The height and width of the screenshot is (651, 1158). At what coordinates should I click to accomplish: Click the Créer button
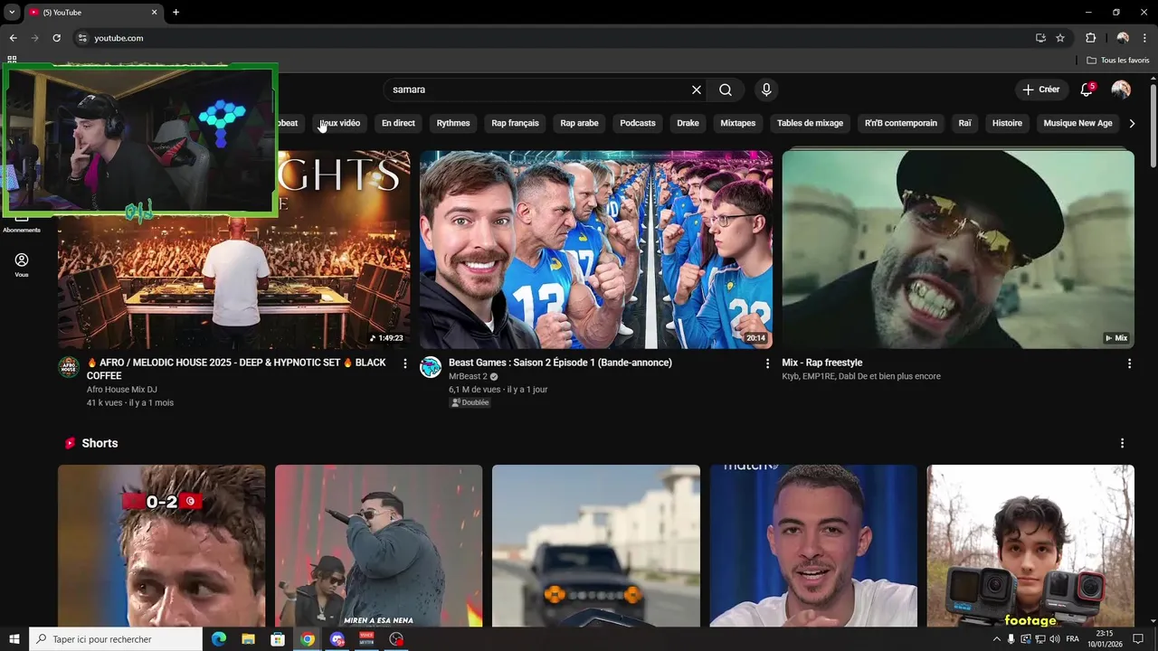1040,90
